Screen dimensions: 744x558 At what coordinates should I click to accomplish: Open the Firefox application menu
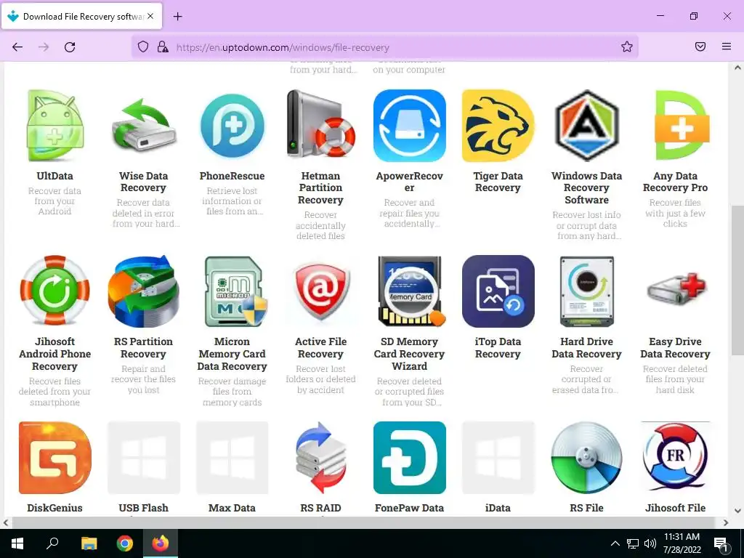(x=727, y=46)
